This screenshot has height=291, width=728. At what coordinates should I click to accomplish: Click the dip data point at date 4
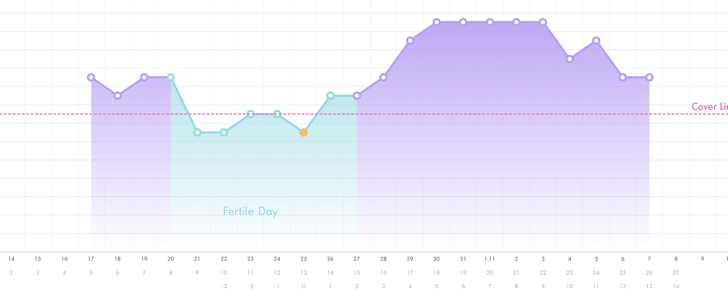coord(569,59)
